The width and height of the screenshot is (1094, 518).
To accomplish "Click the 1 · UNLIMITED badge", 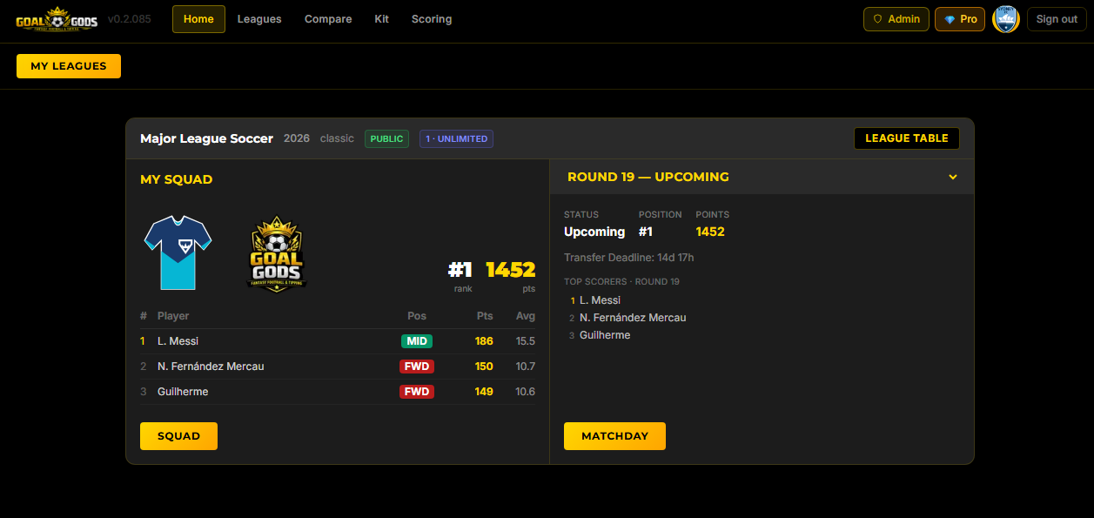I will pos(456,138).
